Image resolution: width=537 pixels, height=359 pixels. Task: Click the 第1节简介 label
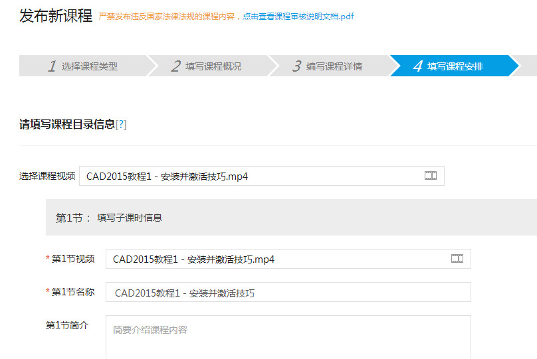pyautogui.click(x=67, y=325)
